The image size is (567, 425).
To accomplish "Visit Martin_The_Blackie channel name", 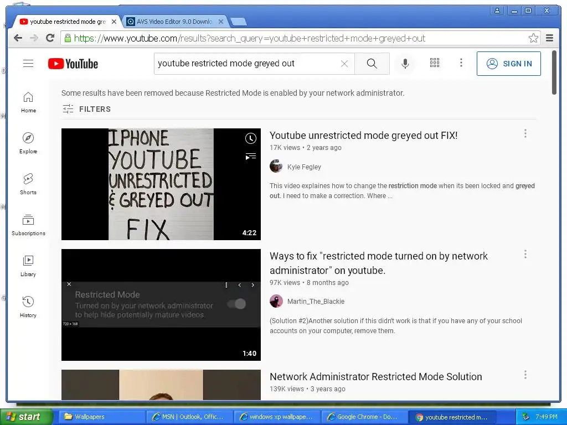I will point(316,302).
